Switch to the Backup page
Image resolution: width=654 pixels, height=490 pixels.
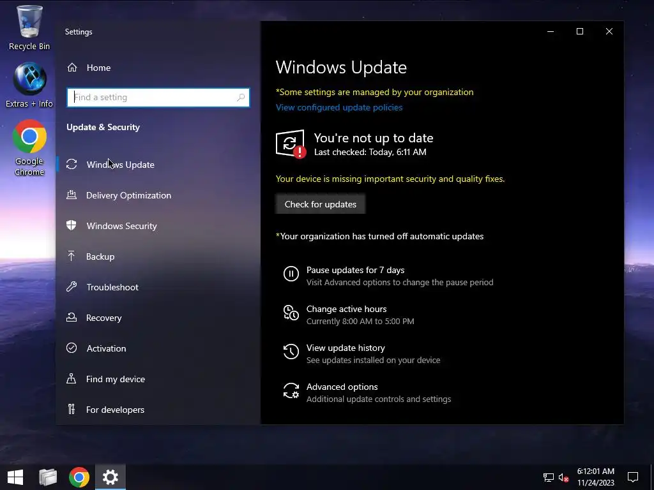(158, 256)
